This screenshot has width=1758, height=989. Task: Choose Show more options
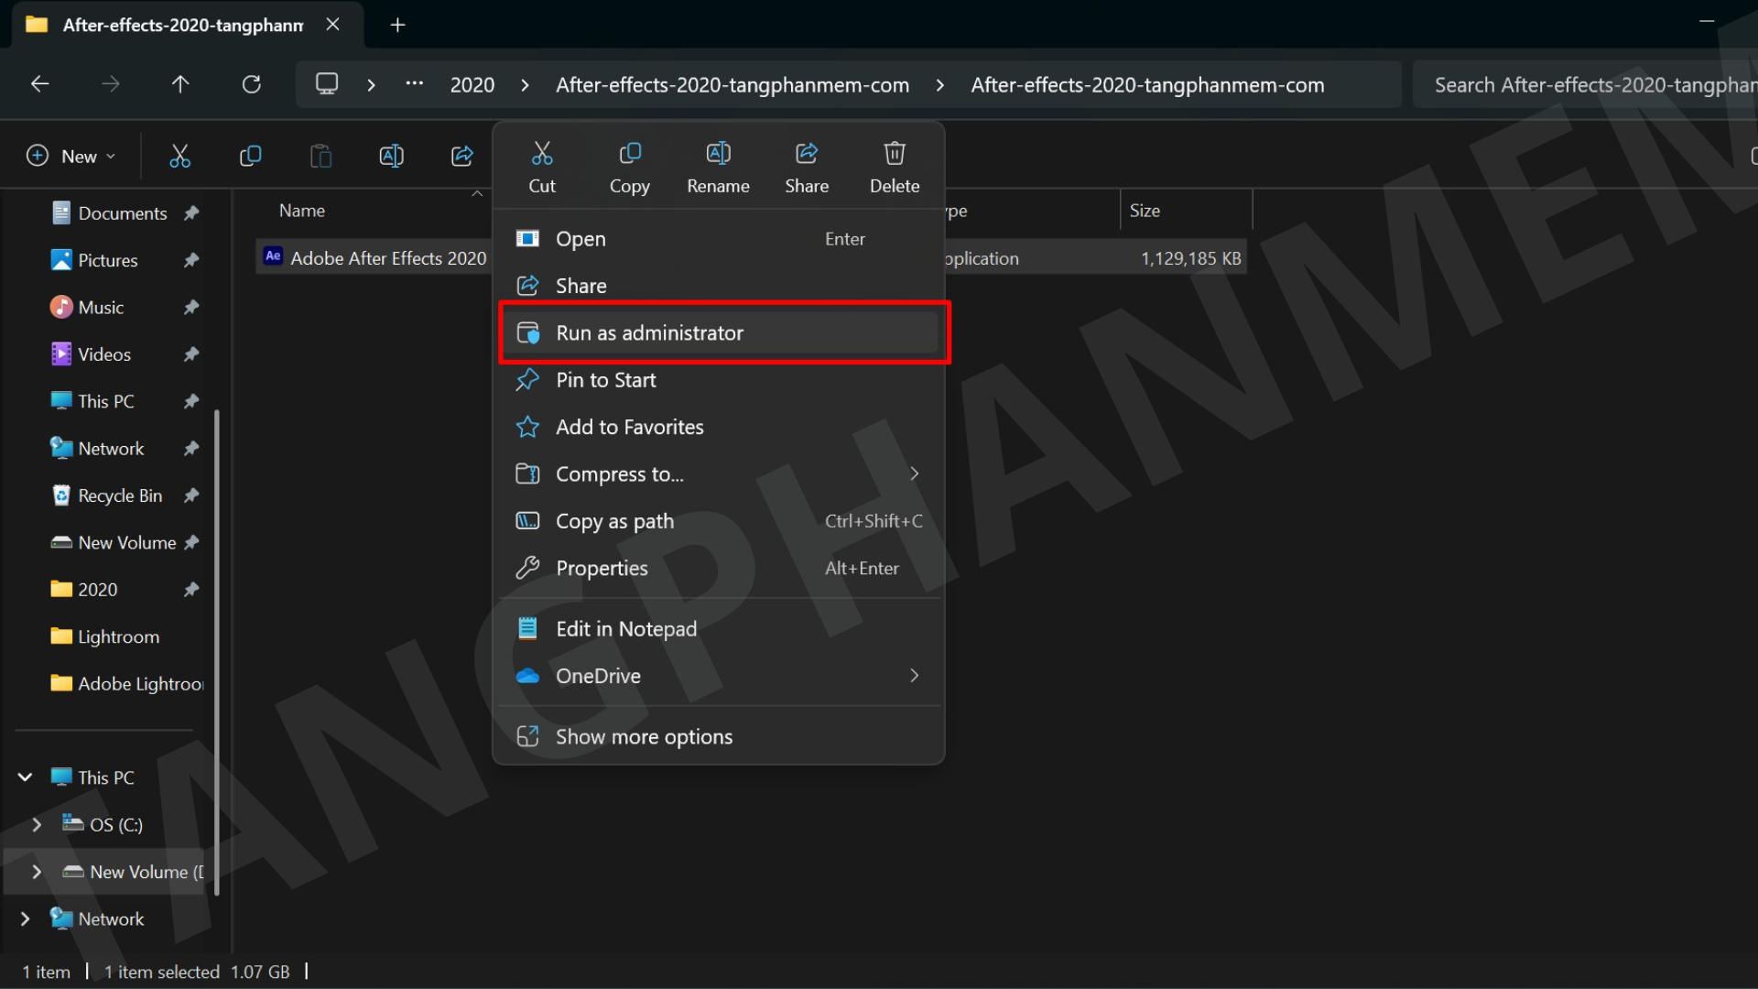(719, 736)
